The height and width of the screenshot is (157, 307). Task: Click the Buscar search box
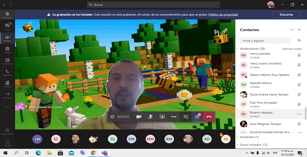pyautogui.click(x=153, y=5)
